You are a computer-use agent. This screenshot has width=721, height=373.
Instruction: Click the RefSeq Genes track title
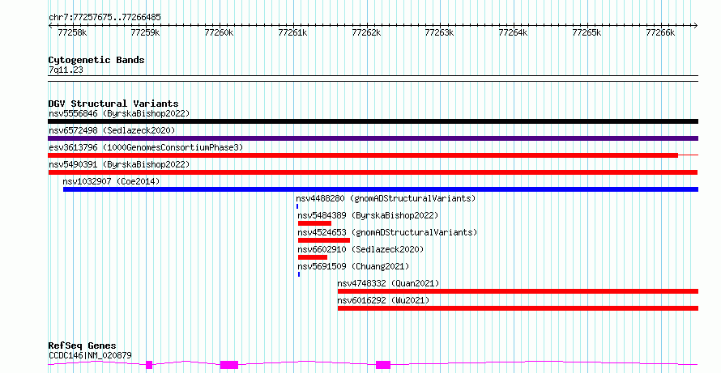click(x=83, y=345)
